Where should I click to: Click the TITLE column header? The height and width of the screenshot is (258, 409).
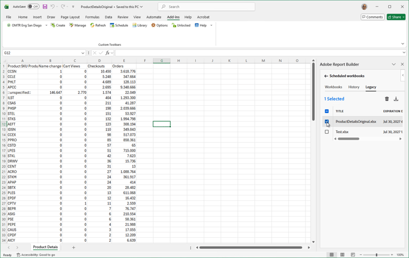coord(339,111)
